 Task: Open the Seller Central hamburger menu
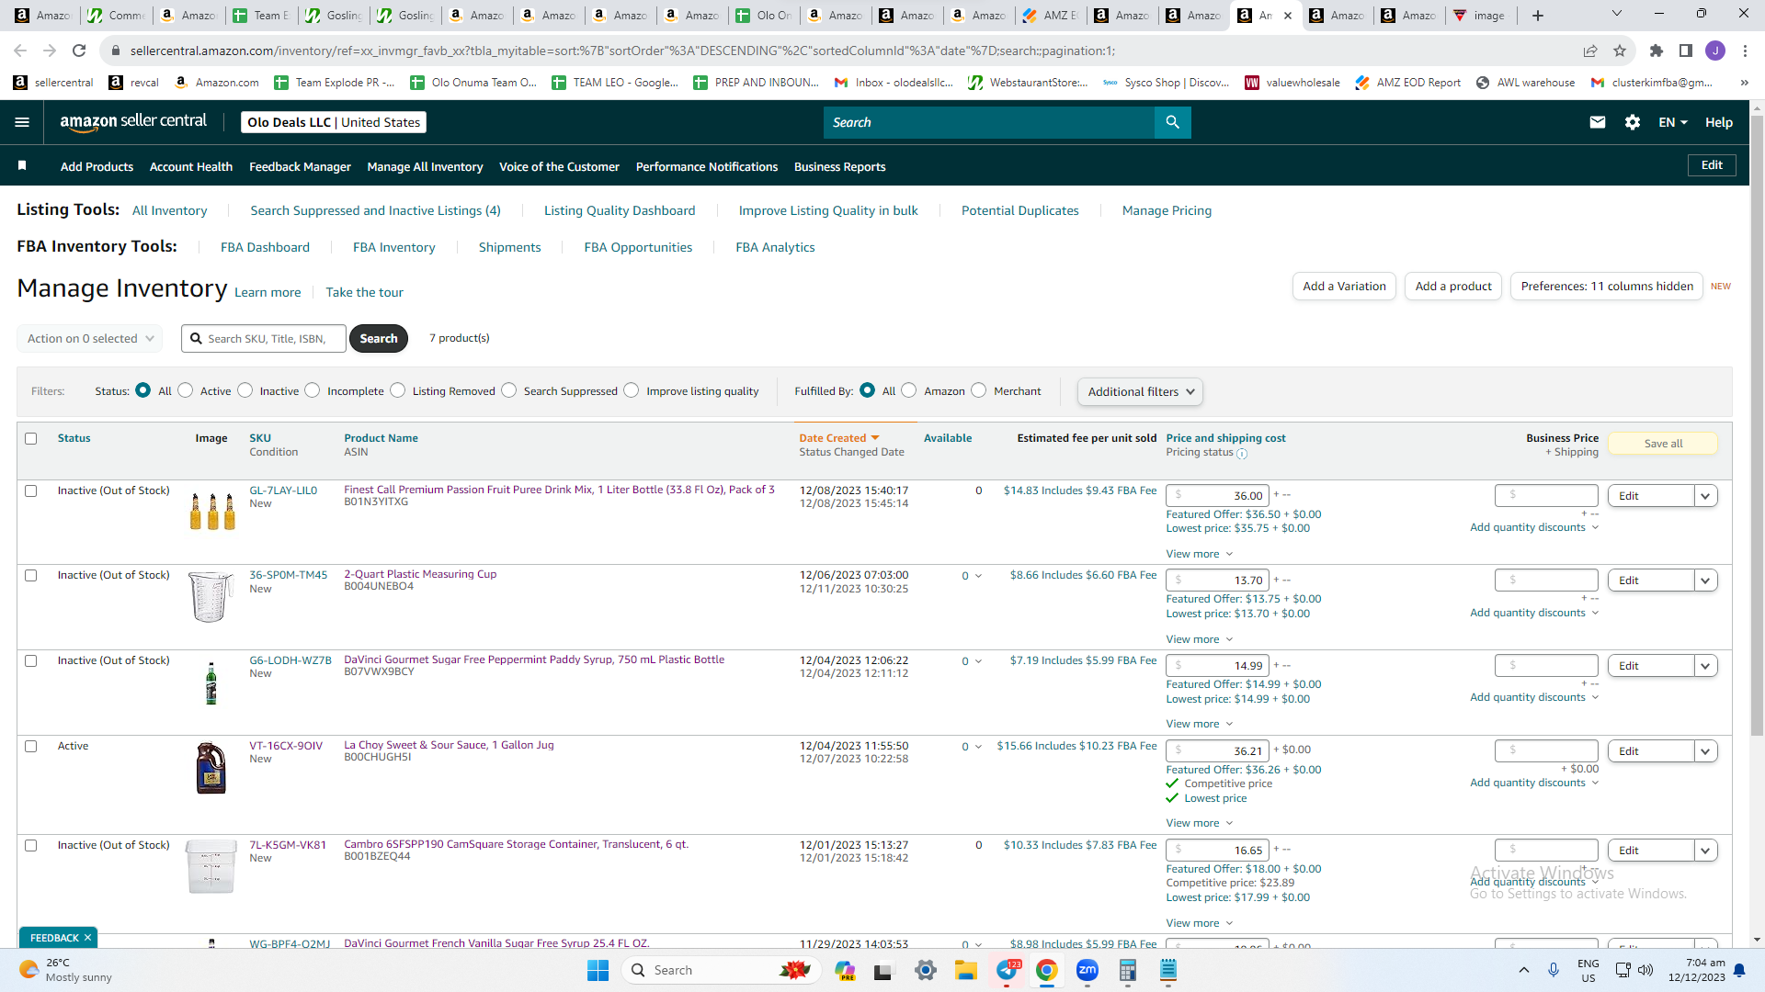22,122
